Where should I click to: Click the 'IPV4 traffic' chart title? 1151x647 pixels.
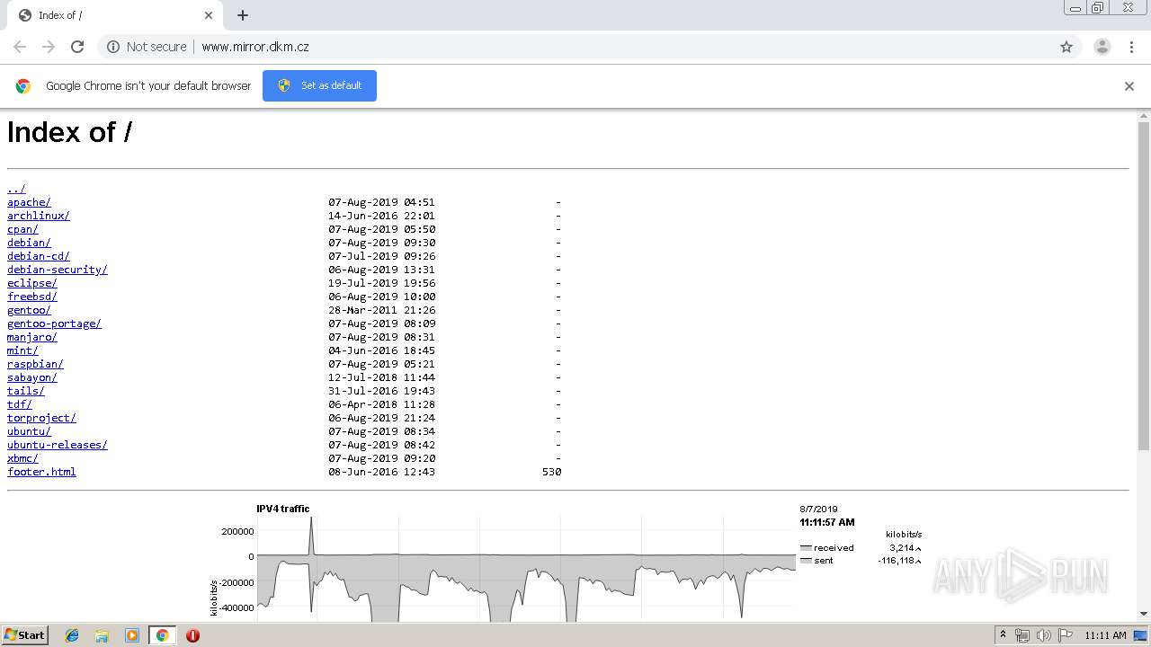(x=282, y=509)
